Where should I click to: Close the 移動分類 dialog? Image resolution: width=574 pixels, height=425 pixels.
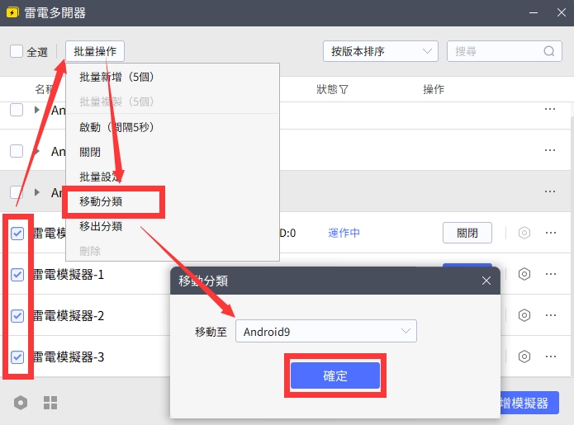click(486, 281)
